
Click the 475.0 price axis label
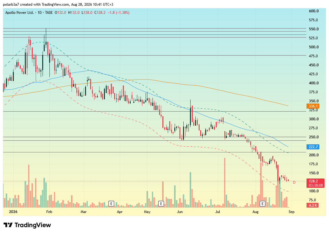point(314,56)
